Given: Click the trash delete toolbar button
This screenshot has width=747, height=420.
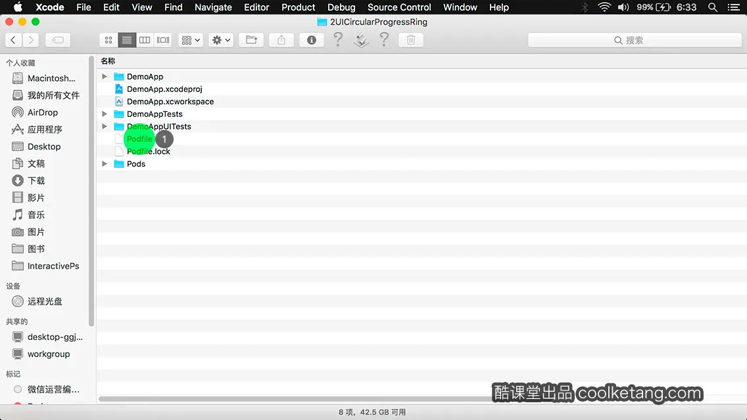Looking at the screenshot, I should coord(411,40).
